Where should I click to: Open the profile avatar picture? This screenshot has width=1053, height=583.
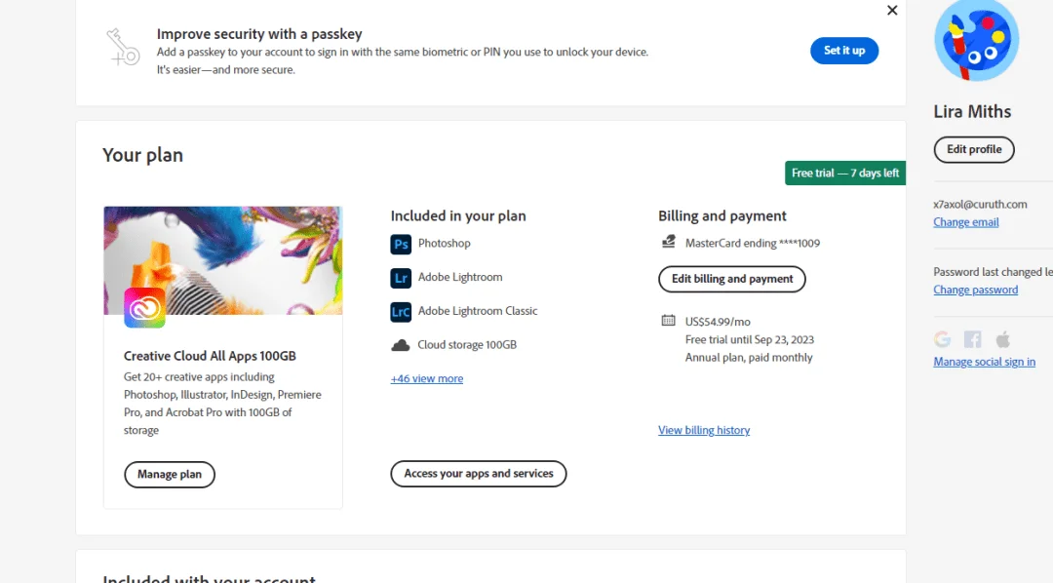976,40
